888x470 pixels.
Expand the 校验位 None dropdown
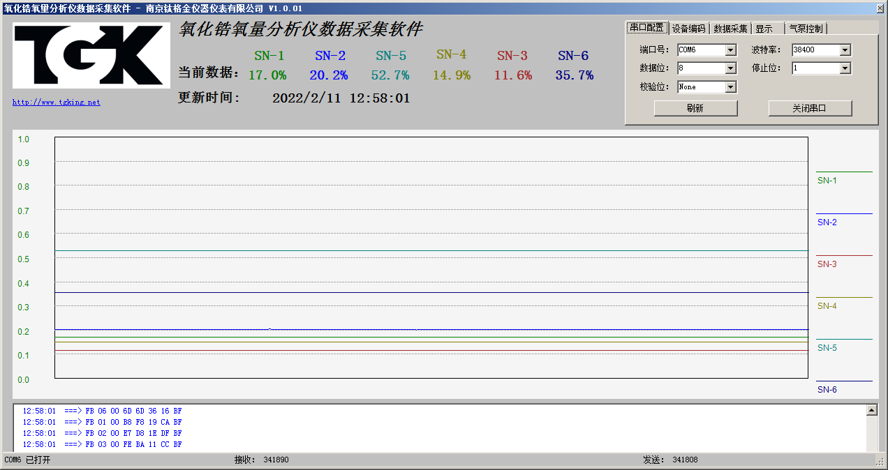(x=731, y=87)
